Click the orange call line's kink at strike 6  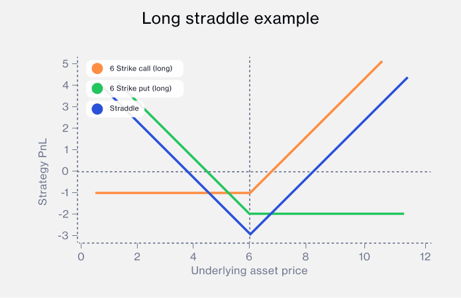pos(250,192)
